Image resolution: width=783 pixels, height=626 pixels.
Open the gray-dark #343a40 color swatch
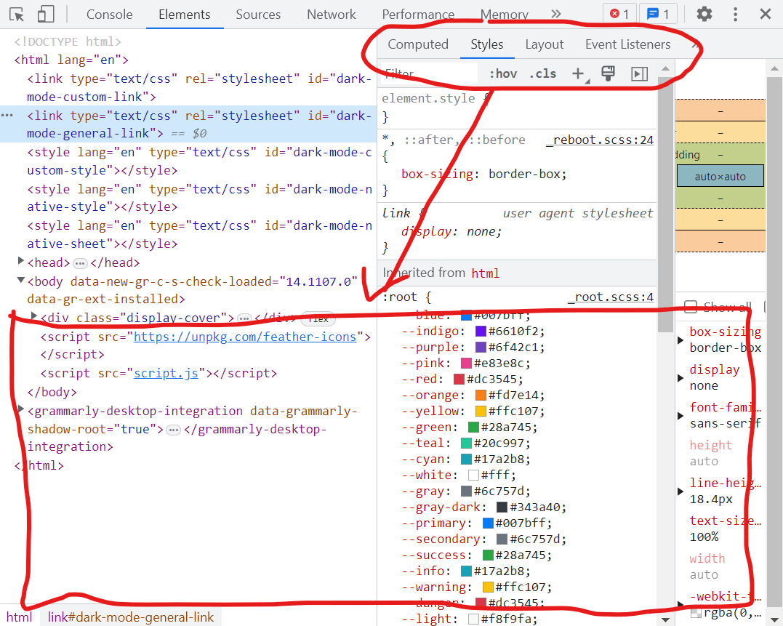click(x=502, y=507)
